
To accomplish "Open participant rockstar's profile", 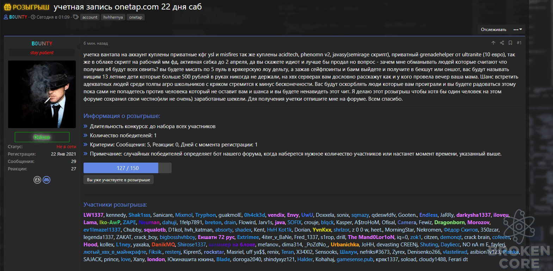I will point(214,252).
